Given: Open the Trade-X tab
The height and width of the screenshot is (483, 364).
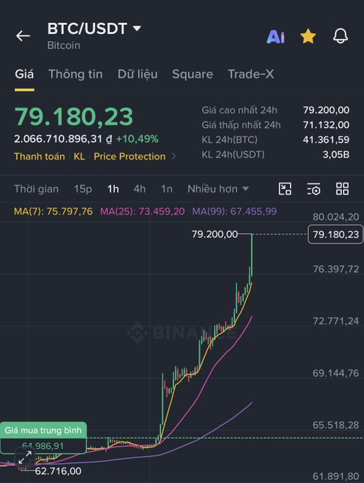Looking at the screenshot, I should pyautogui.click(x=250, y=75).
